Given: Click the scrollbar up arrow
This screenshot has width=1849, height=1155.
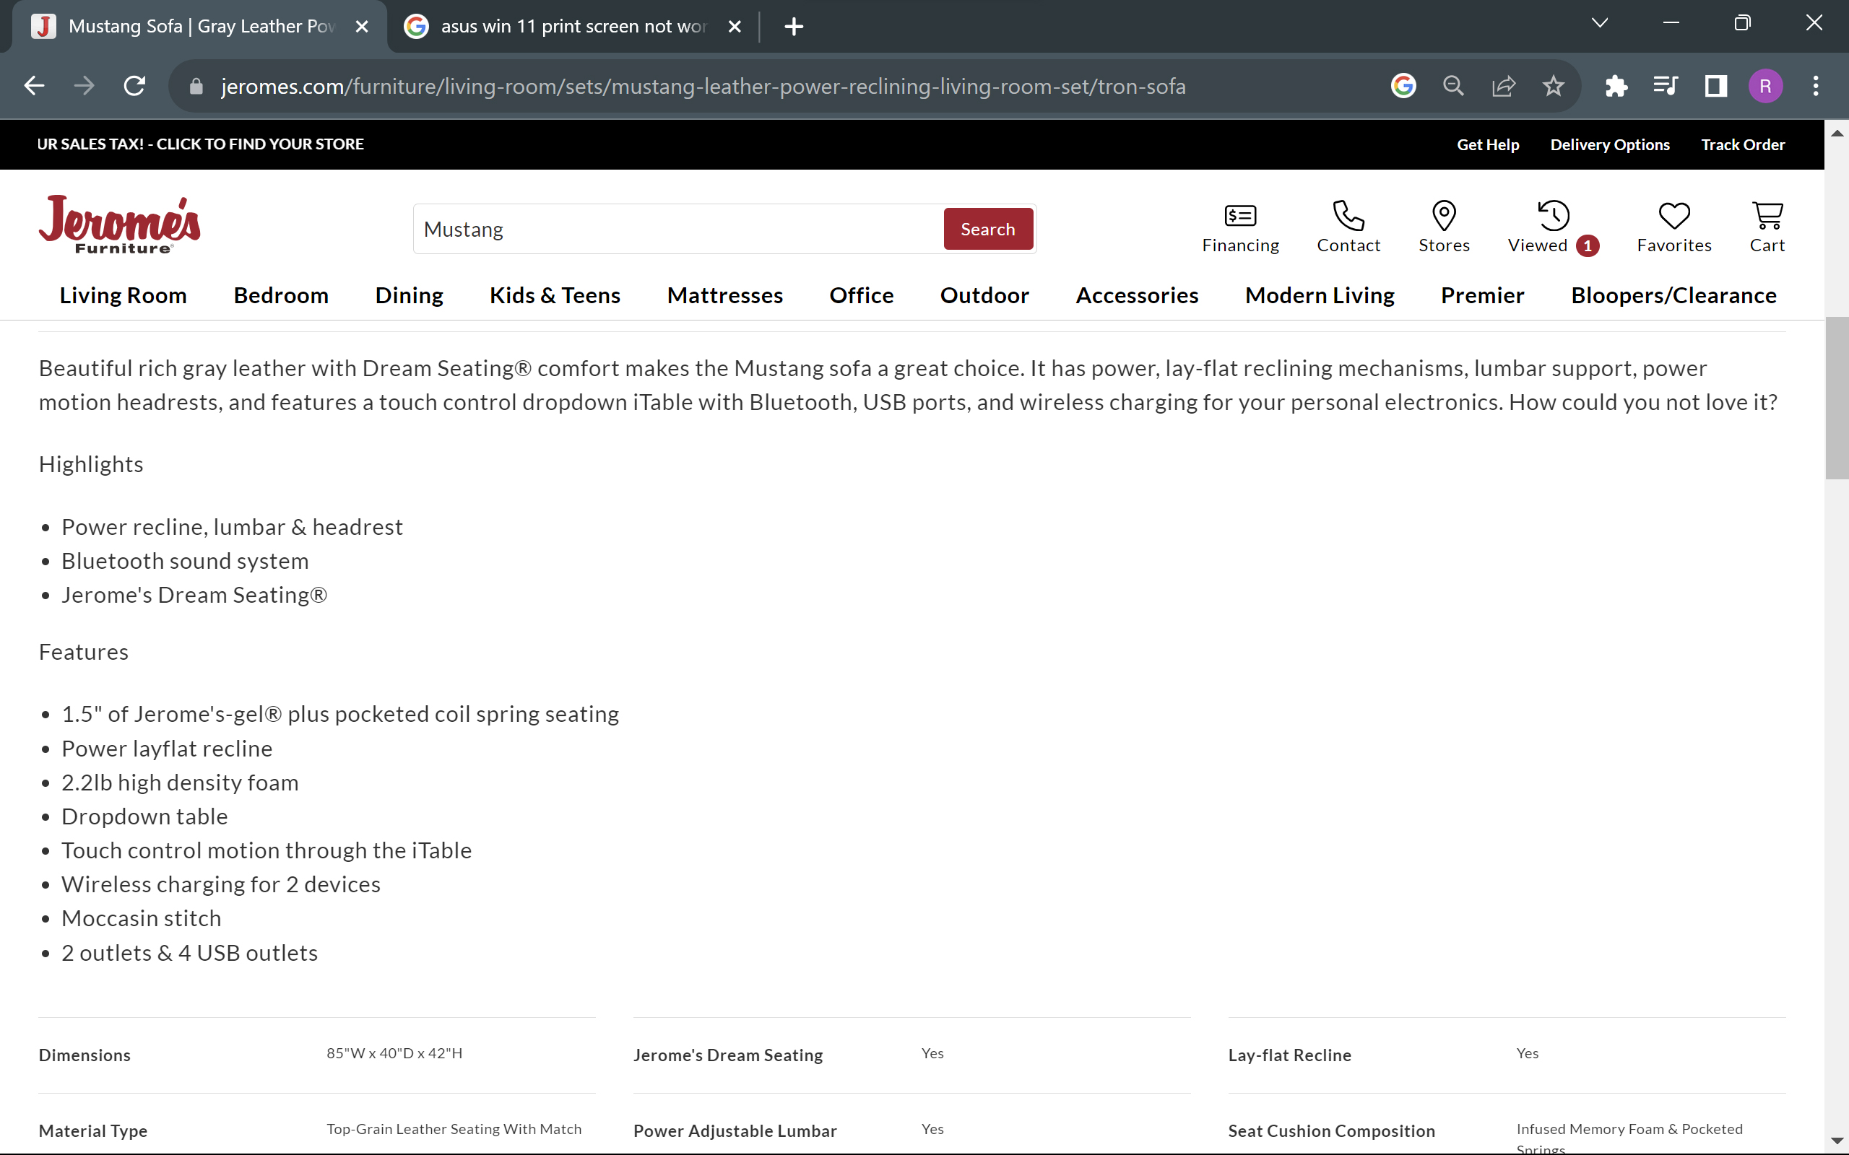Looking at the screenshot, I should coord(1837,133).
